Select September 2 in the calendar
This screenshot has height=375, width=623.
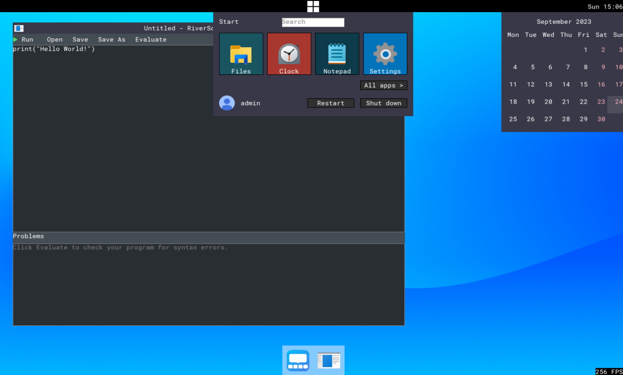[x=603, y=50]
